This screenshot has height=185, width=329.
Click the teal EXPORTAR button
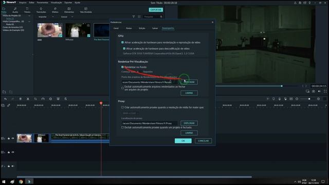(156, 10)
